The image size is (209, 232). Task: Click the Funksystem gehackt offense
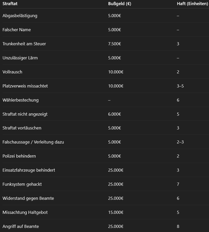pos(22,184)
